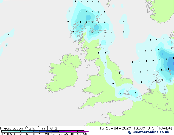
Task: Open the weatheronline.co.uk copyright link
Action: (149, 132)
